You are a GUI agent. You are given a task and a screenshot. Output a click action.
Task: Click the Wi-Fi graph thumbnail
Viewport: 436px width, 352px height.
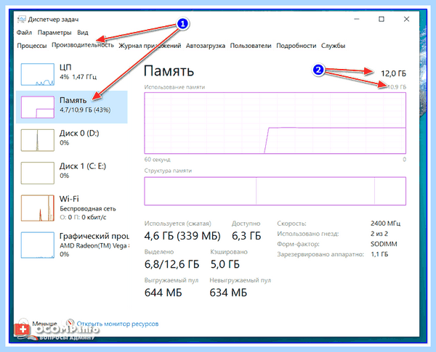click(38, 208)
